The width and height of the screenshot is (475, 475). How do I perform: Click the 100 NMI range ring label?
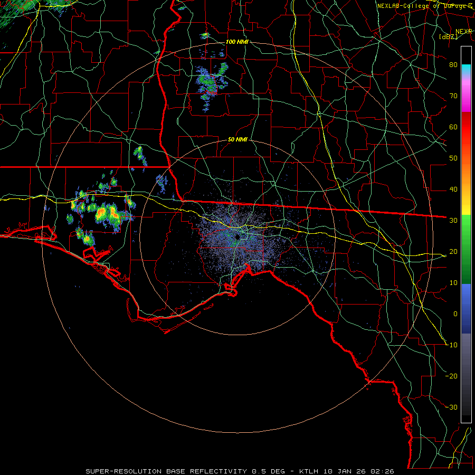point(237,42)
